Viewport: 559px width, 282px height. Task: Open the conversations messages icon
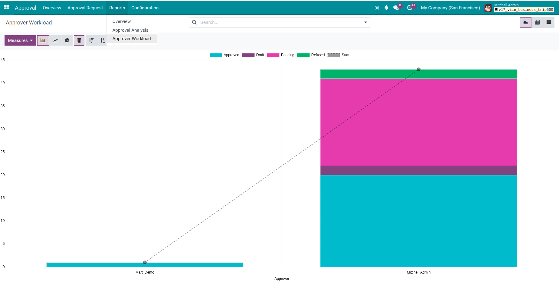click(396, 8)
